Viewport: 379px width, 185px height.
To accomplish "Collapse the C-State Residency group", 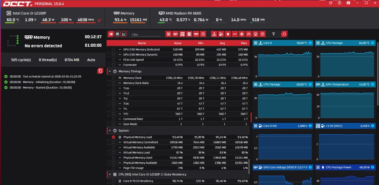I will 110,174.
